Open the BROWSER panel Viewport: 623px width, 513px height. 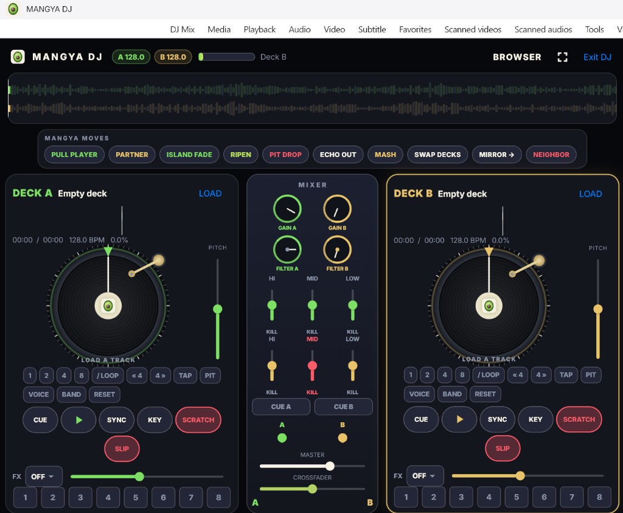[517, 57]
